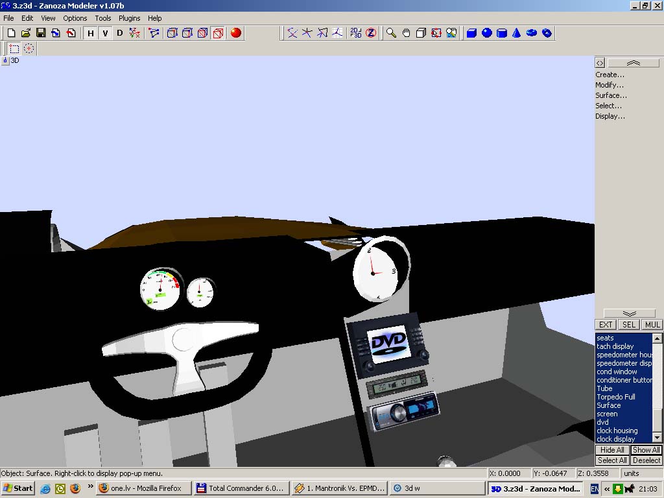
Task: Click the Select All button
Action: [612, 460]
